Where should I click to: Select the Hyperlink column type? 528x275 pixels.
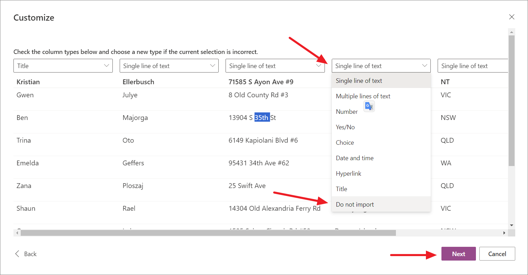[381, 174]
